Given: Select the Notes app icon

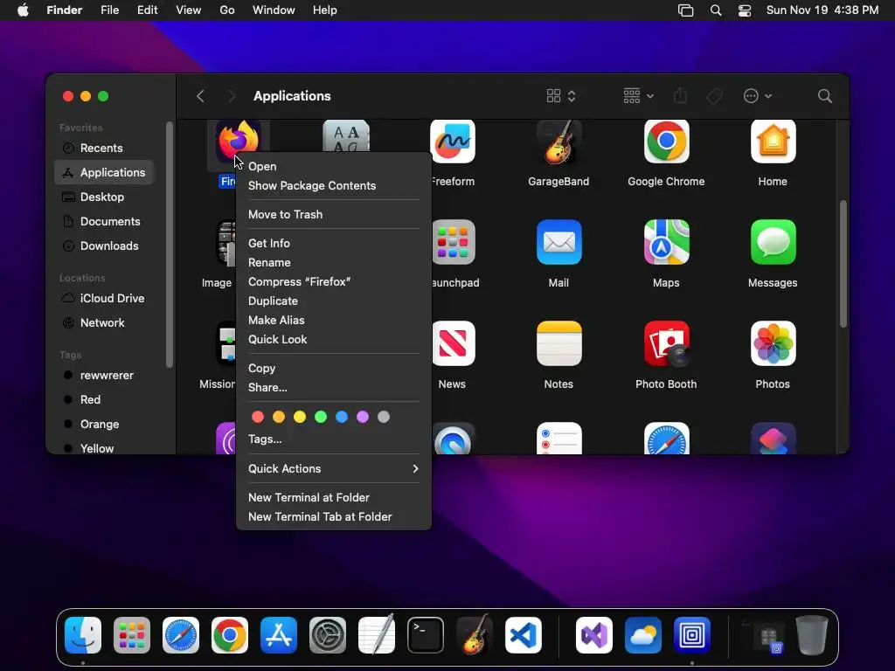Looking at the screenshot, I should click(559, 343).
